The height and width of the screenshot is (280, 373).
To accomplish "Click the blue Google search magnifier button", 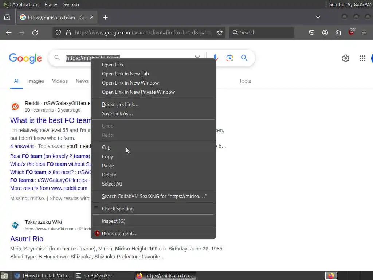I will pos(244,58).
